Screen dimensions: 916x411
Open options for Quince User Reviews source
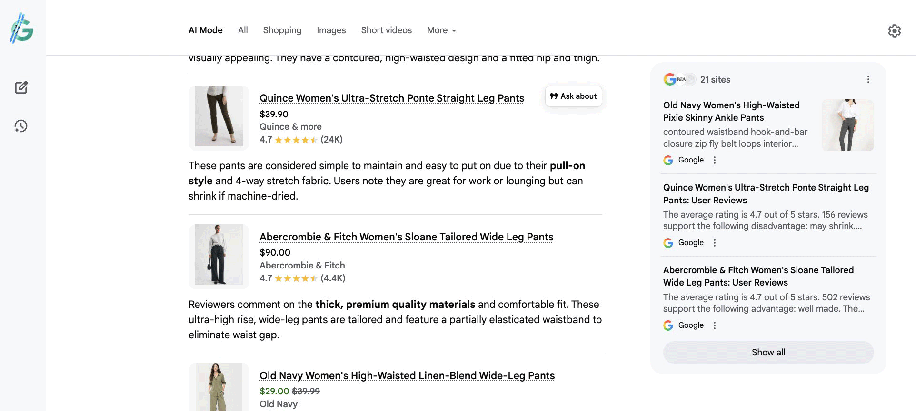714,243
